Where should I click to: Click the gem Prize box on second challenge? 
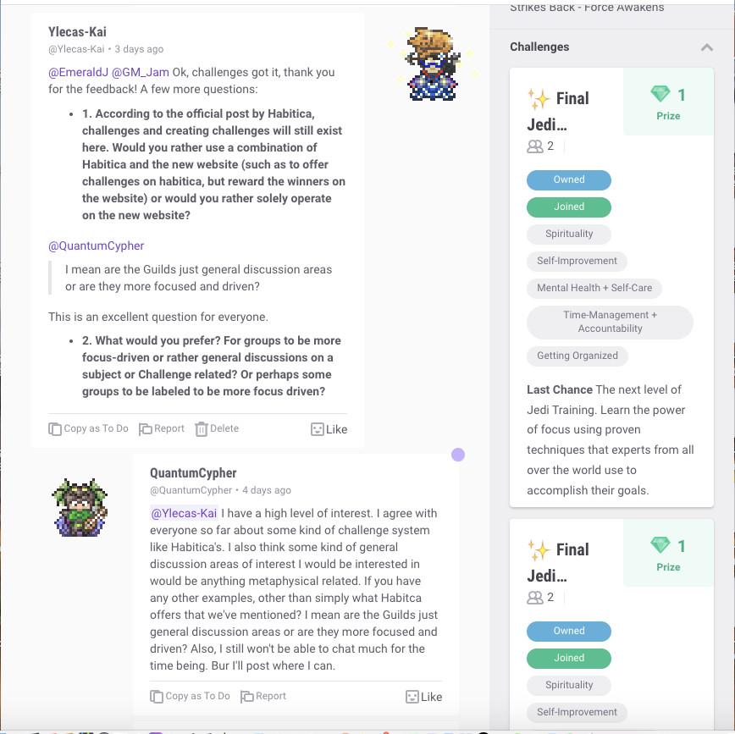coord(668,553)
